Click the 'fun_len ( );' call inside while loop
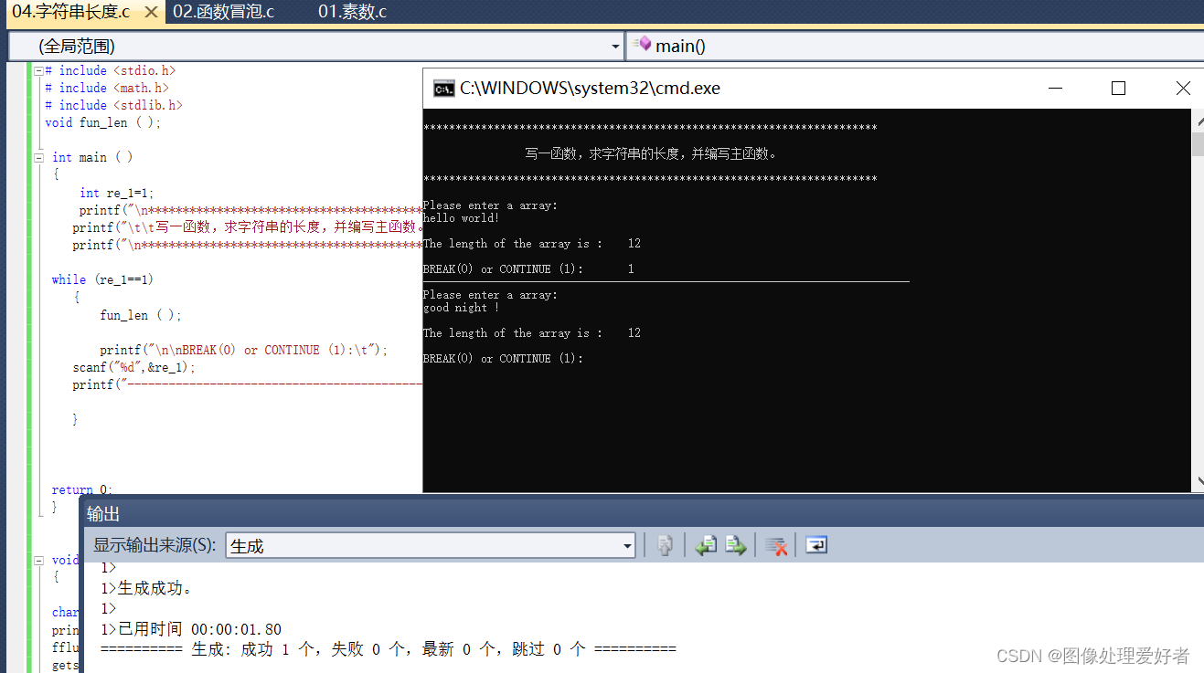The image size is (1204, 673). pyautogui.click(x=141, y=315)
